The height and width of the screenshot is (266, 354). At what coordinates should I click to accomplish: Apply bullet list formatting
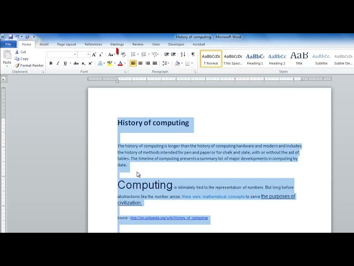coord(133,54)
